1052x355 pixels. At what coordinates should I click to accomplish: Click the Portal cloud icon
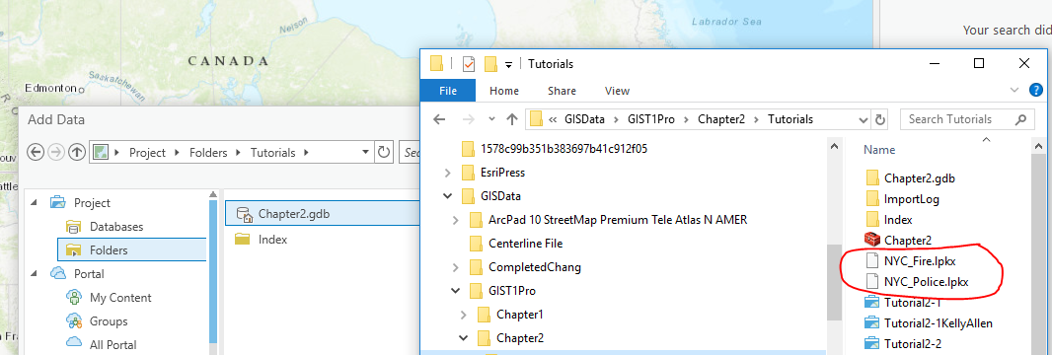(57, 273)
